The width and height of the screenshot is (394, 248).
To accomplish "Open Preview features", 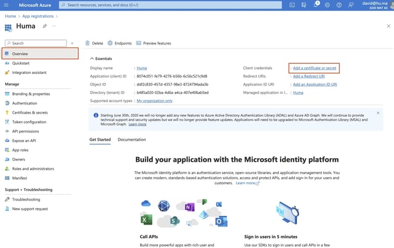I will coord(153,43).
